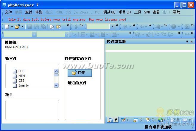The width and height of the screenshot is (196, 131).
Task: Create a new CSS file from list
Action: [18, 81]
